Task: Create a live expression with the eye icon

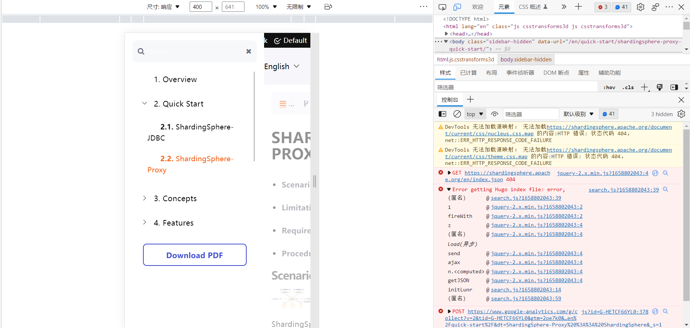Action: (x=494, y=114)
